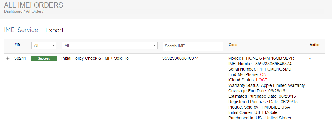
Task: Click the Action column header
Action: [x=315, y=45]
